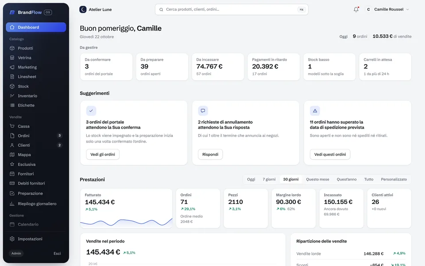Click the Inventario checklist icon
425x266 pixels.
tap(12, 96)
